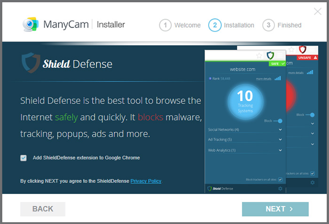Expand first chevron in unsafe preview
This screenshot has width=329, height=224.
(313, 124)
